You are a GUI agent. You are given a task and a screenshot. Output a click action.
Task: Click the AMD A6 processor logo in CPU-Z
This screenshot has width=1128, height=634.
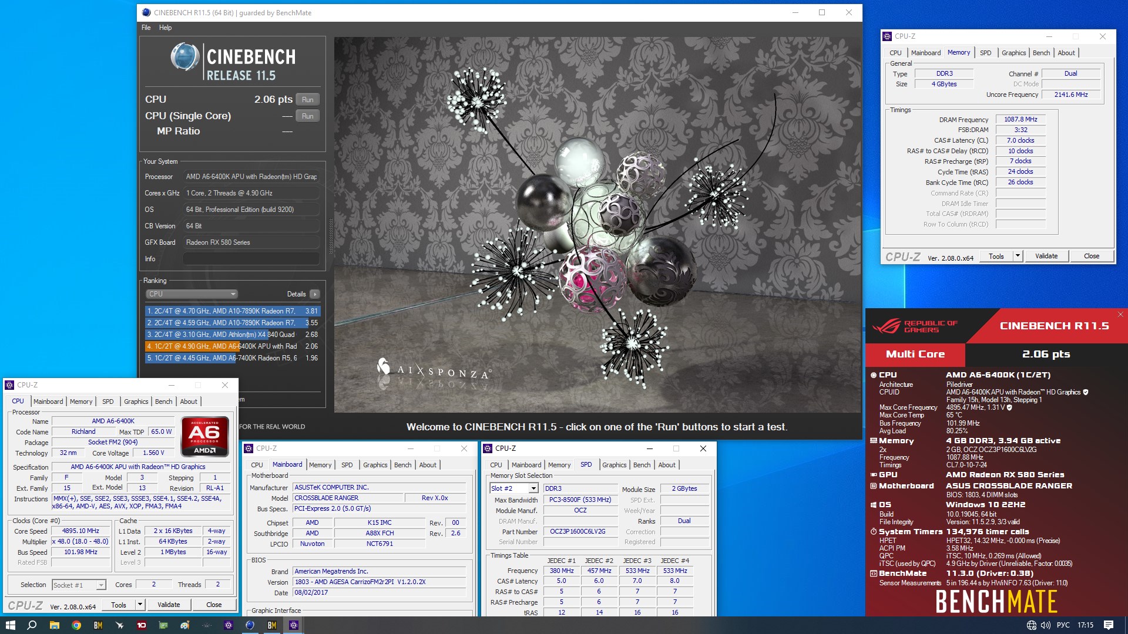(205, 436)
